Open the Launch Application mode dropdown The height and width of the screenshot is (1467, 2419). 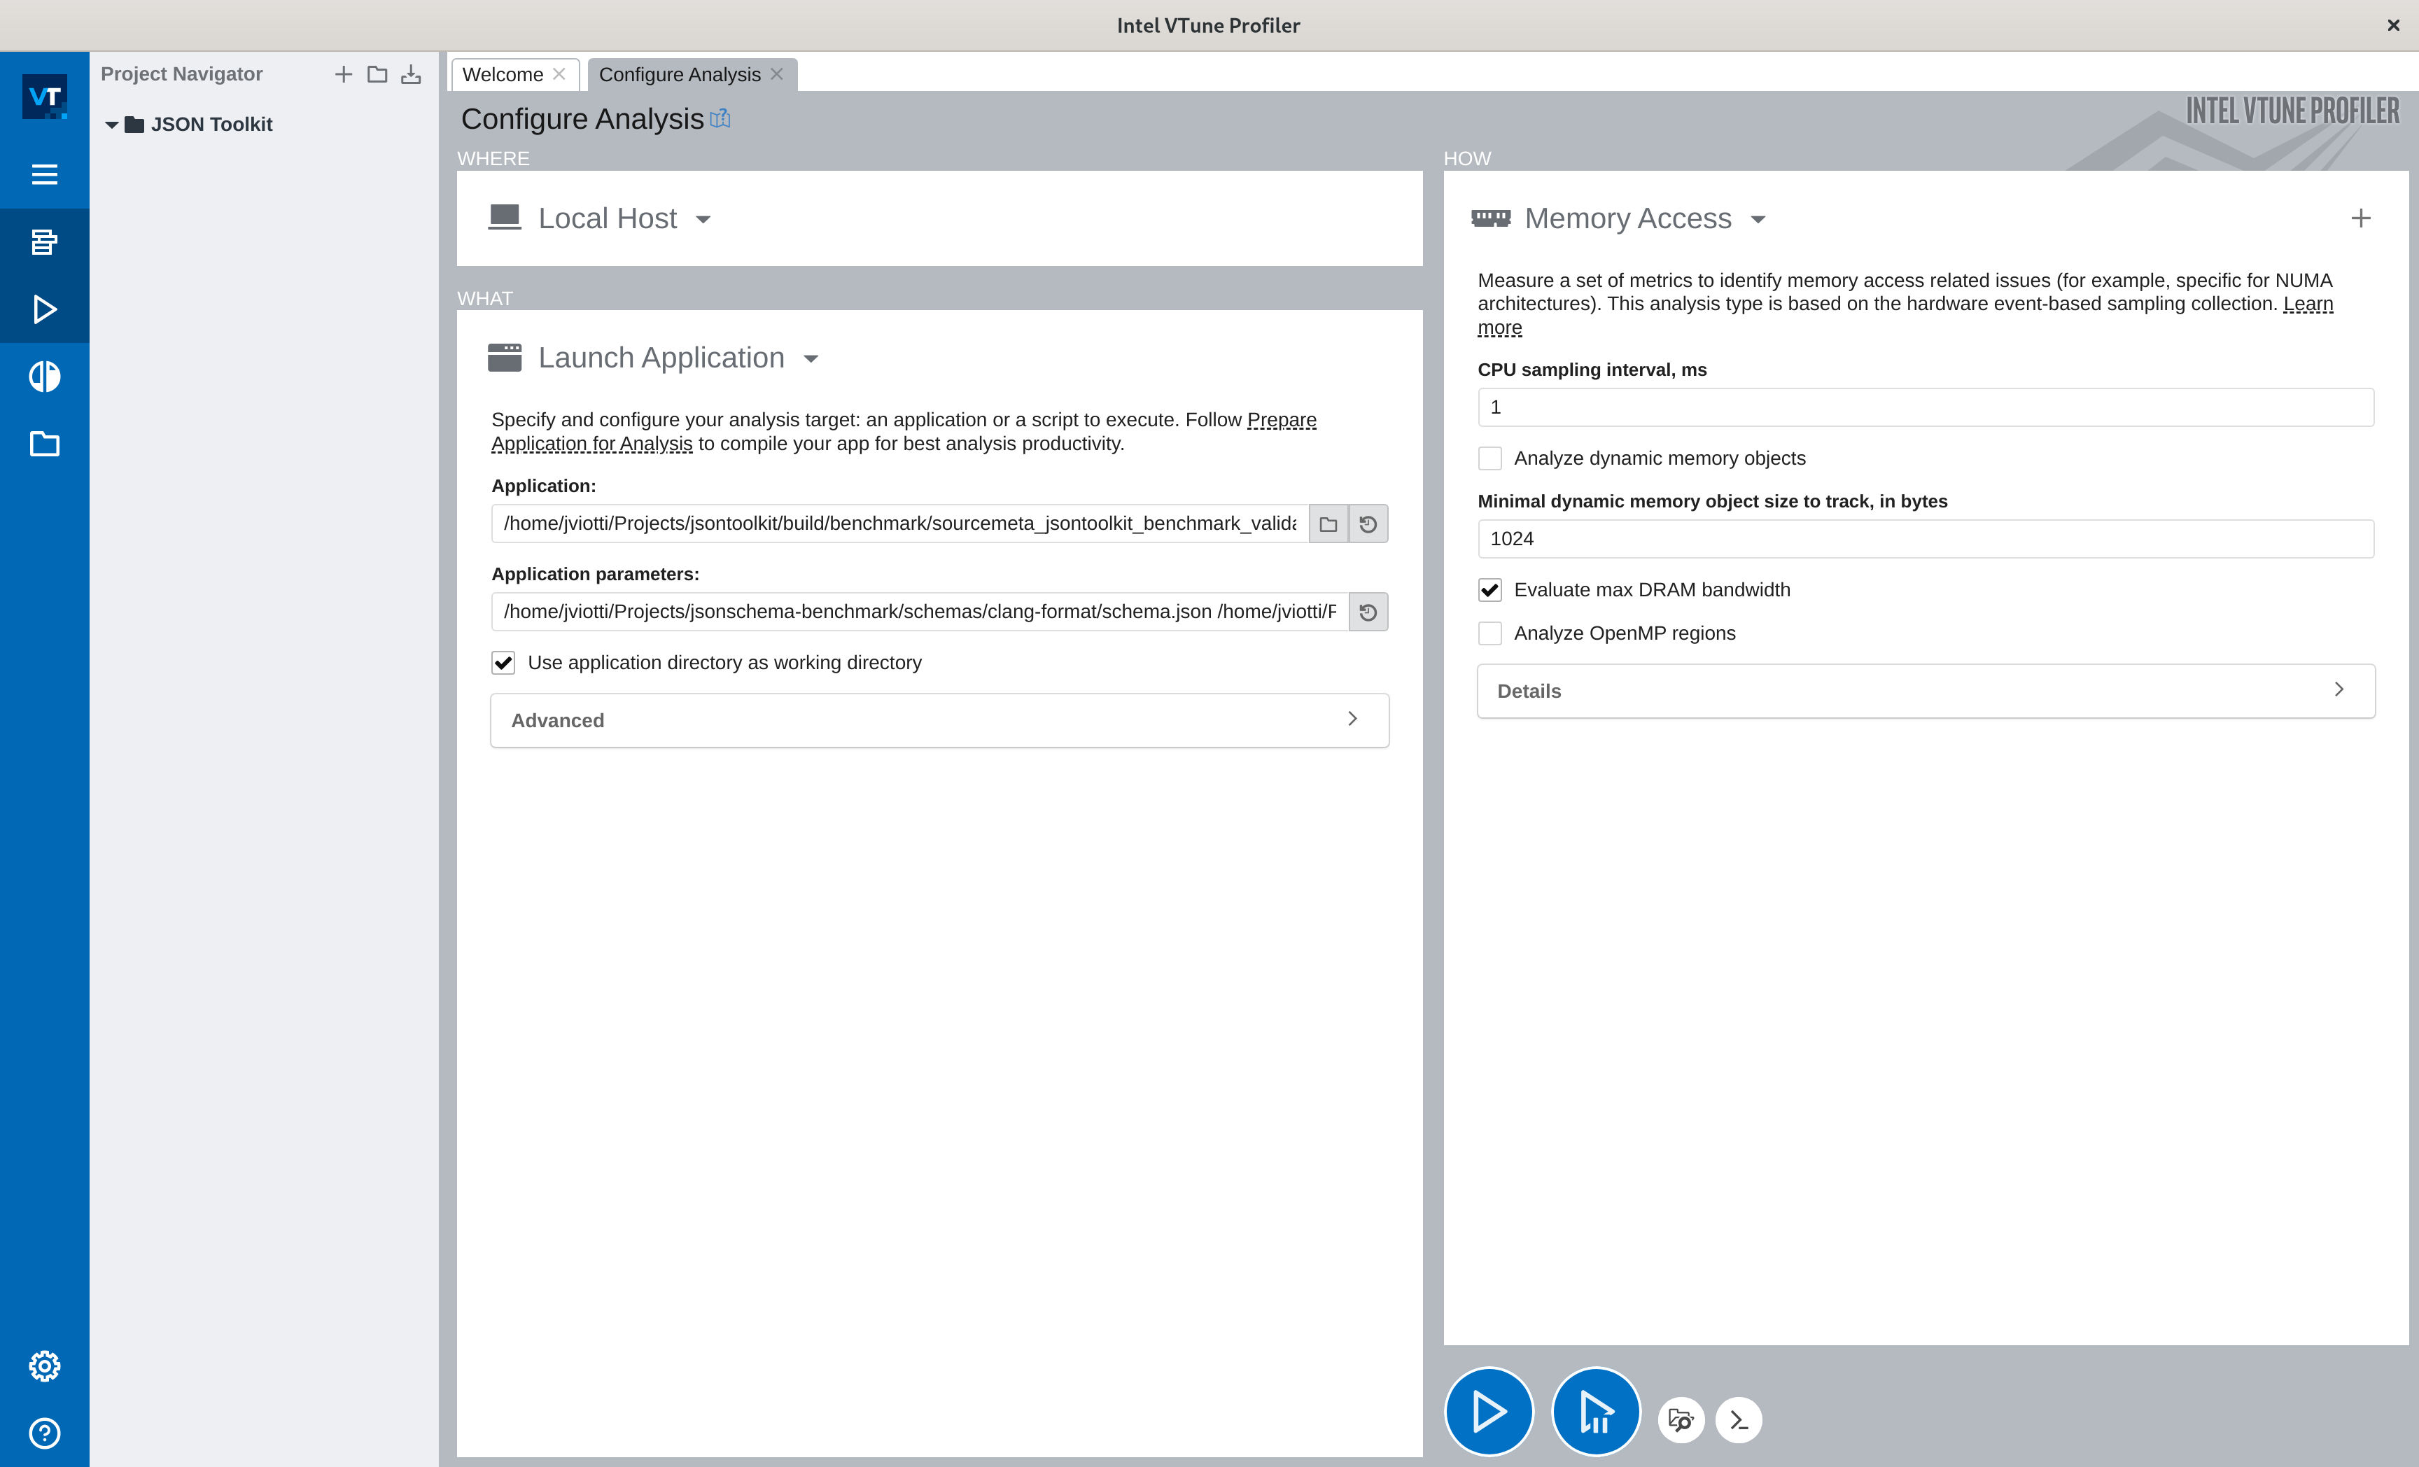[x=811, y=358]
